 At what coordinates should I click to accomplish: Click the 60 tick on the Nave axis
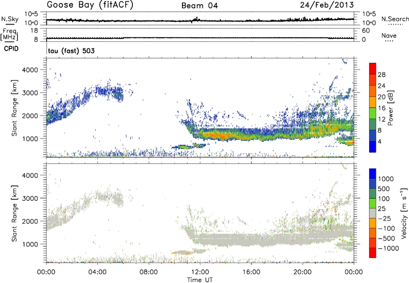366,31
